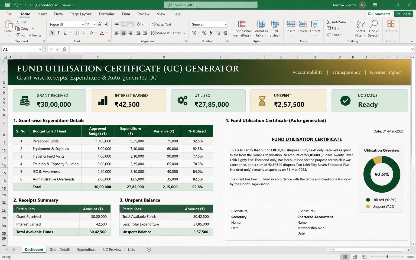Click the undo arrow in title bar
Screen dimensions: 416x260
pos(16,5)
